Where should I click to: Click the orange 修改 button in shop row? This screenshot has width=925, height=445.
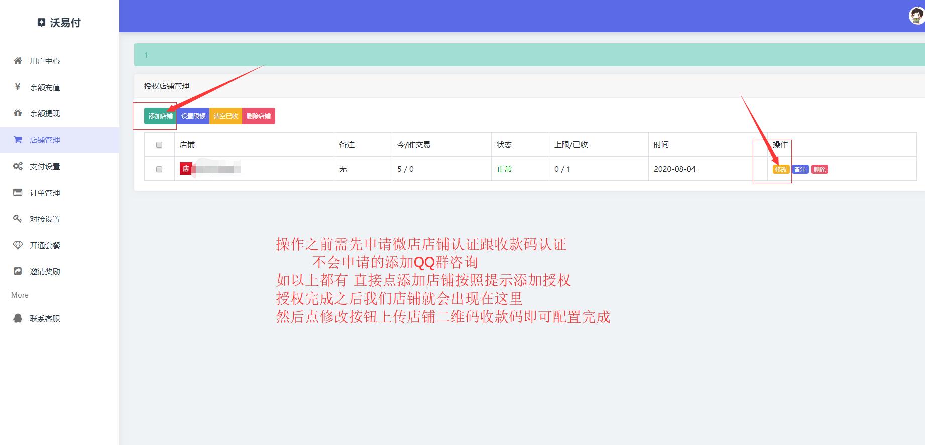click(781, 170)
